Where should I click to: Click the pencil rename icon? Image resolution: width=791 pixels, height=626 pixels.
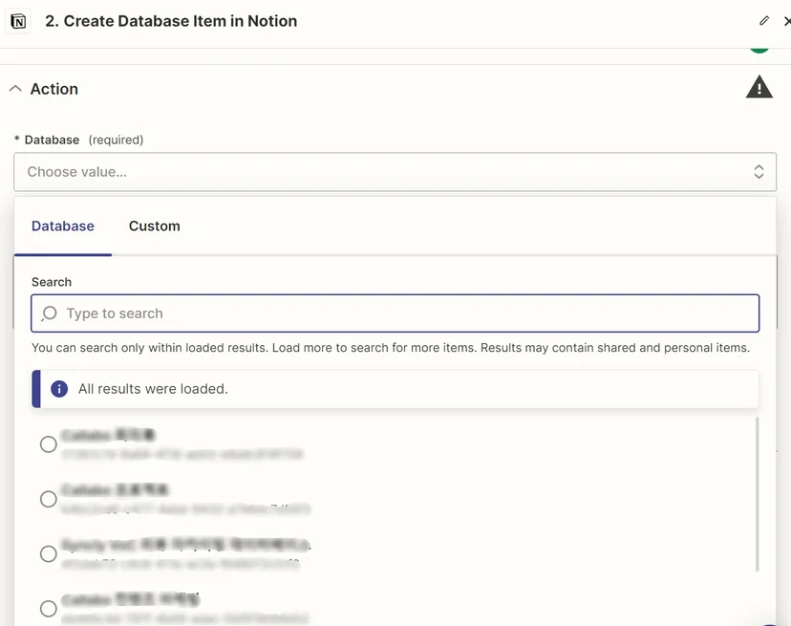pyautogui.click(x=764, y=21)
